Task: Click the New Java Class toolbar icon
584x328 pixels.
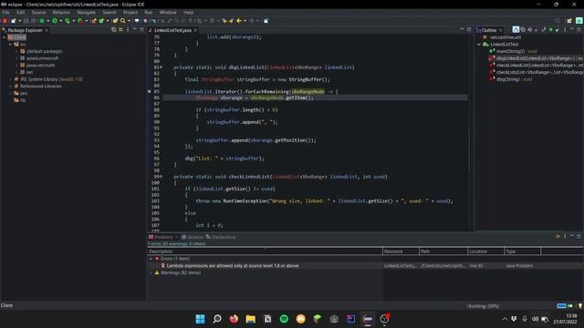Action: (x=101, y=21)
